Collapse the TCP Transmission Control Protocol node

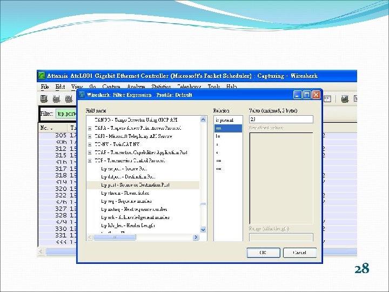[90, 161]
